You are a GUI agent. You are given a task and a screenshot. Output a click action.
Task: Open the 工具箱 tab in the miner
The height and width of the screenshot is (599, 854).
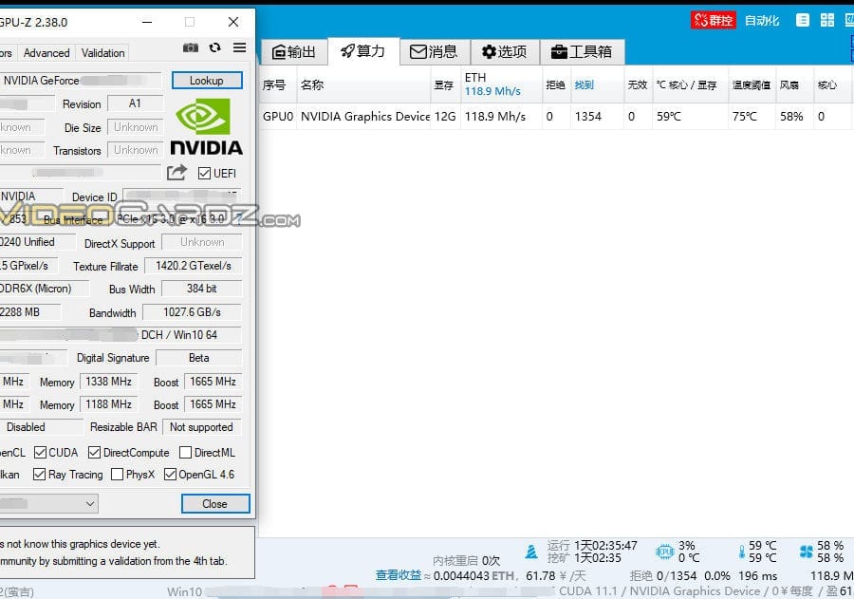tap(582, 52)
